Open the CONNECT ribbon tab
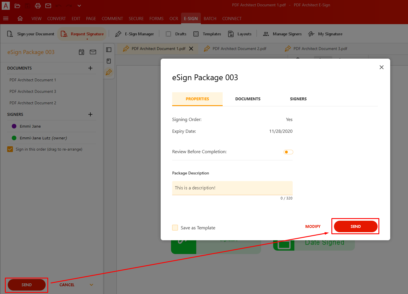408x294 pixels. (232, 18)
